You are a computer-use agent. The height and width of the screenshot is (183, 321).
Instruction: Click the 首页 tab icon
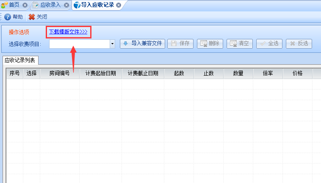click(5, 5)
